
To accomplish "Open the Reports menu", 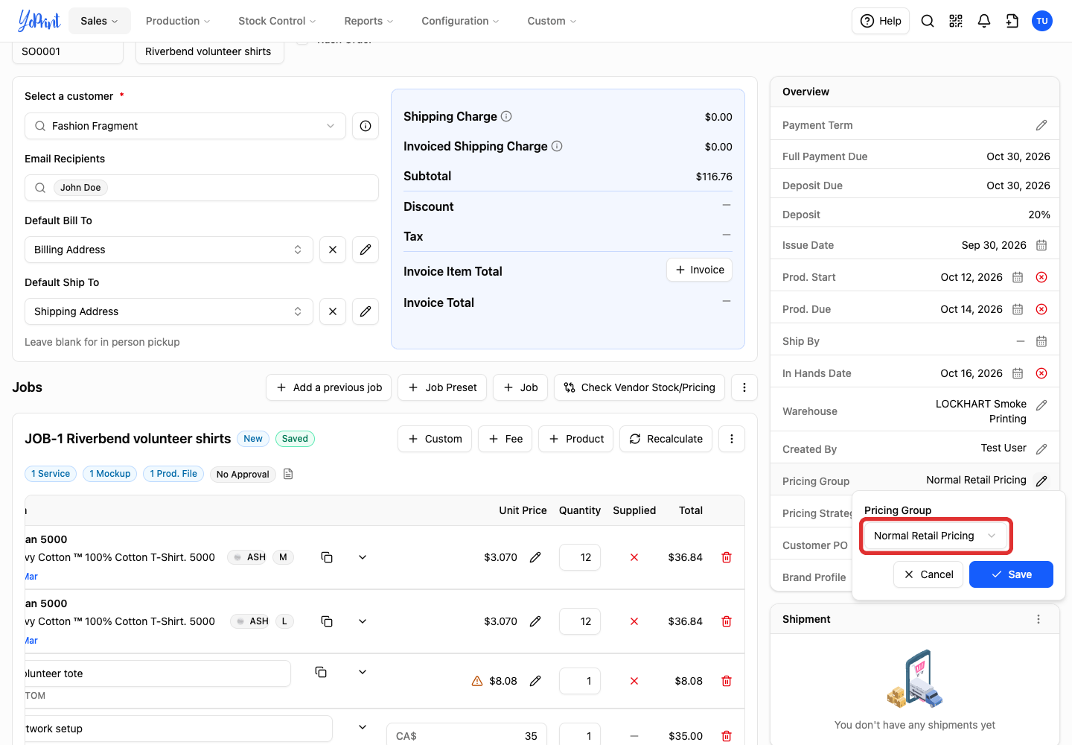I will [368, 21].
